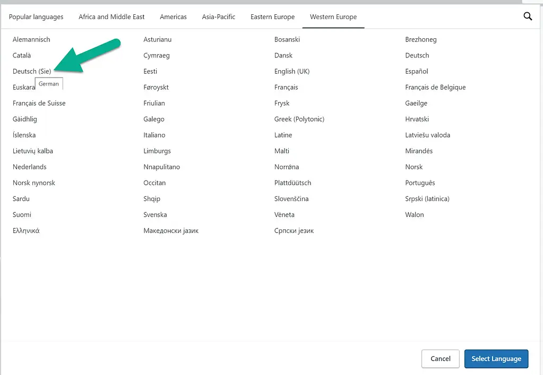Dismiss the dialog with Cancel

click(440, 359)
